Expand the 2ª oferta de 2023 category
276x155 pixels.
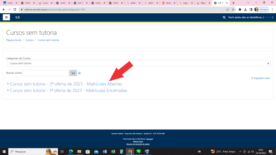[x=66, y=84]
